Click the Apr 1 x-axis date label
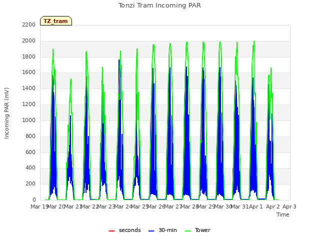320x240 pixels. [x=256, y=206]
